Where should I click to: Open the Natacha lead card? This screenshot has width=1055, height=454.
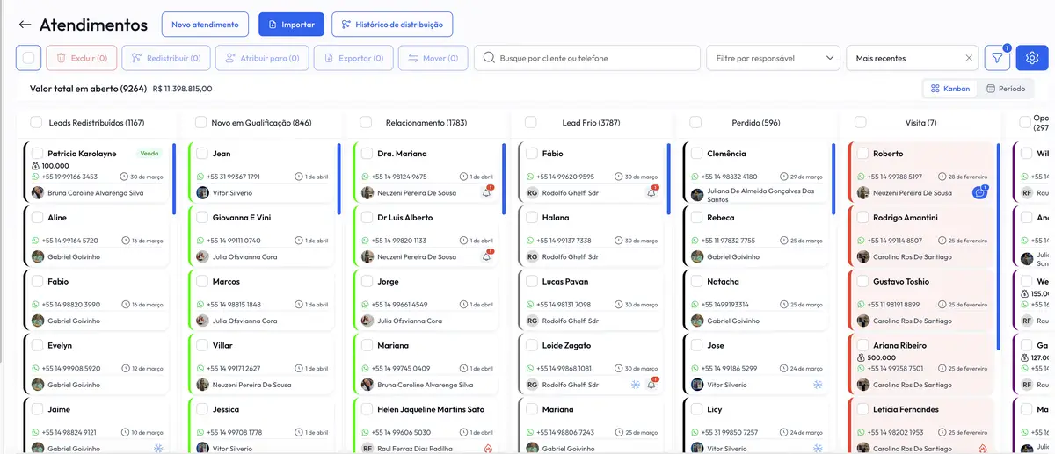point(756,299)
